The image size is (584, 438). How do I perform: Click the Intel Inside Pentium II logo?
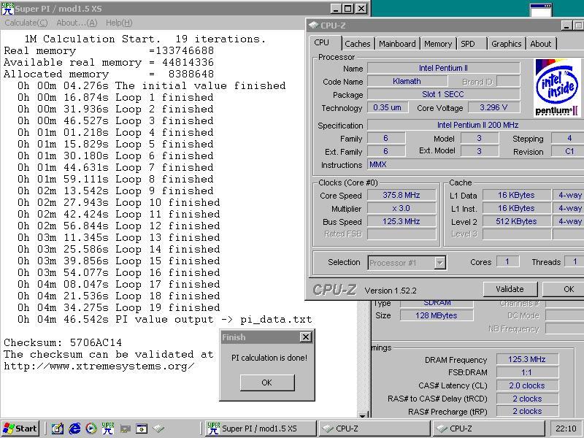557,88
